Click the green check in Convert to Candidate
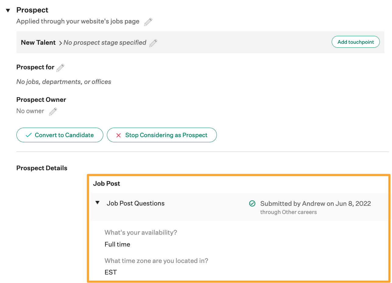This screenshot has height=283, width=392. (29, 135)
